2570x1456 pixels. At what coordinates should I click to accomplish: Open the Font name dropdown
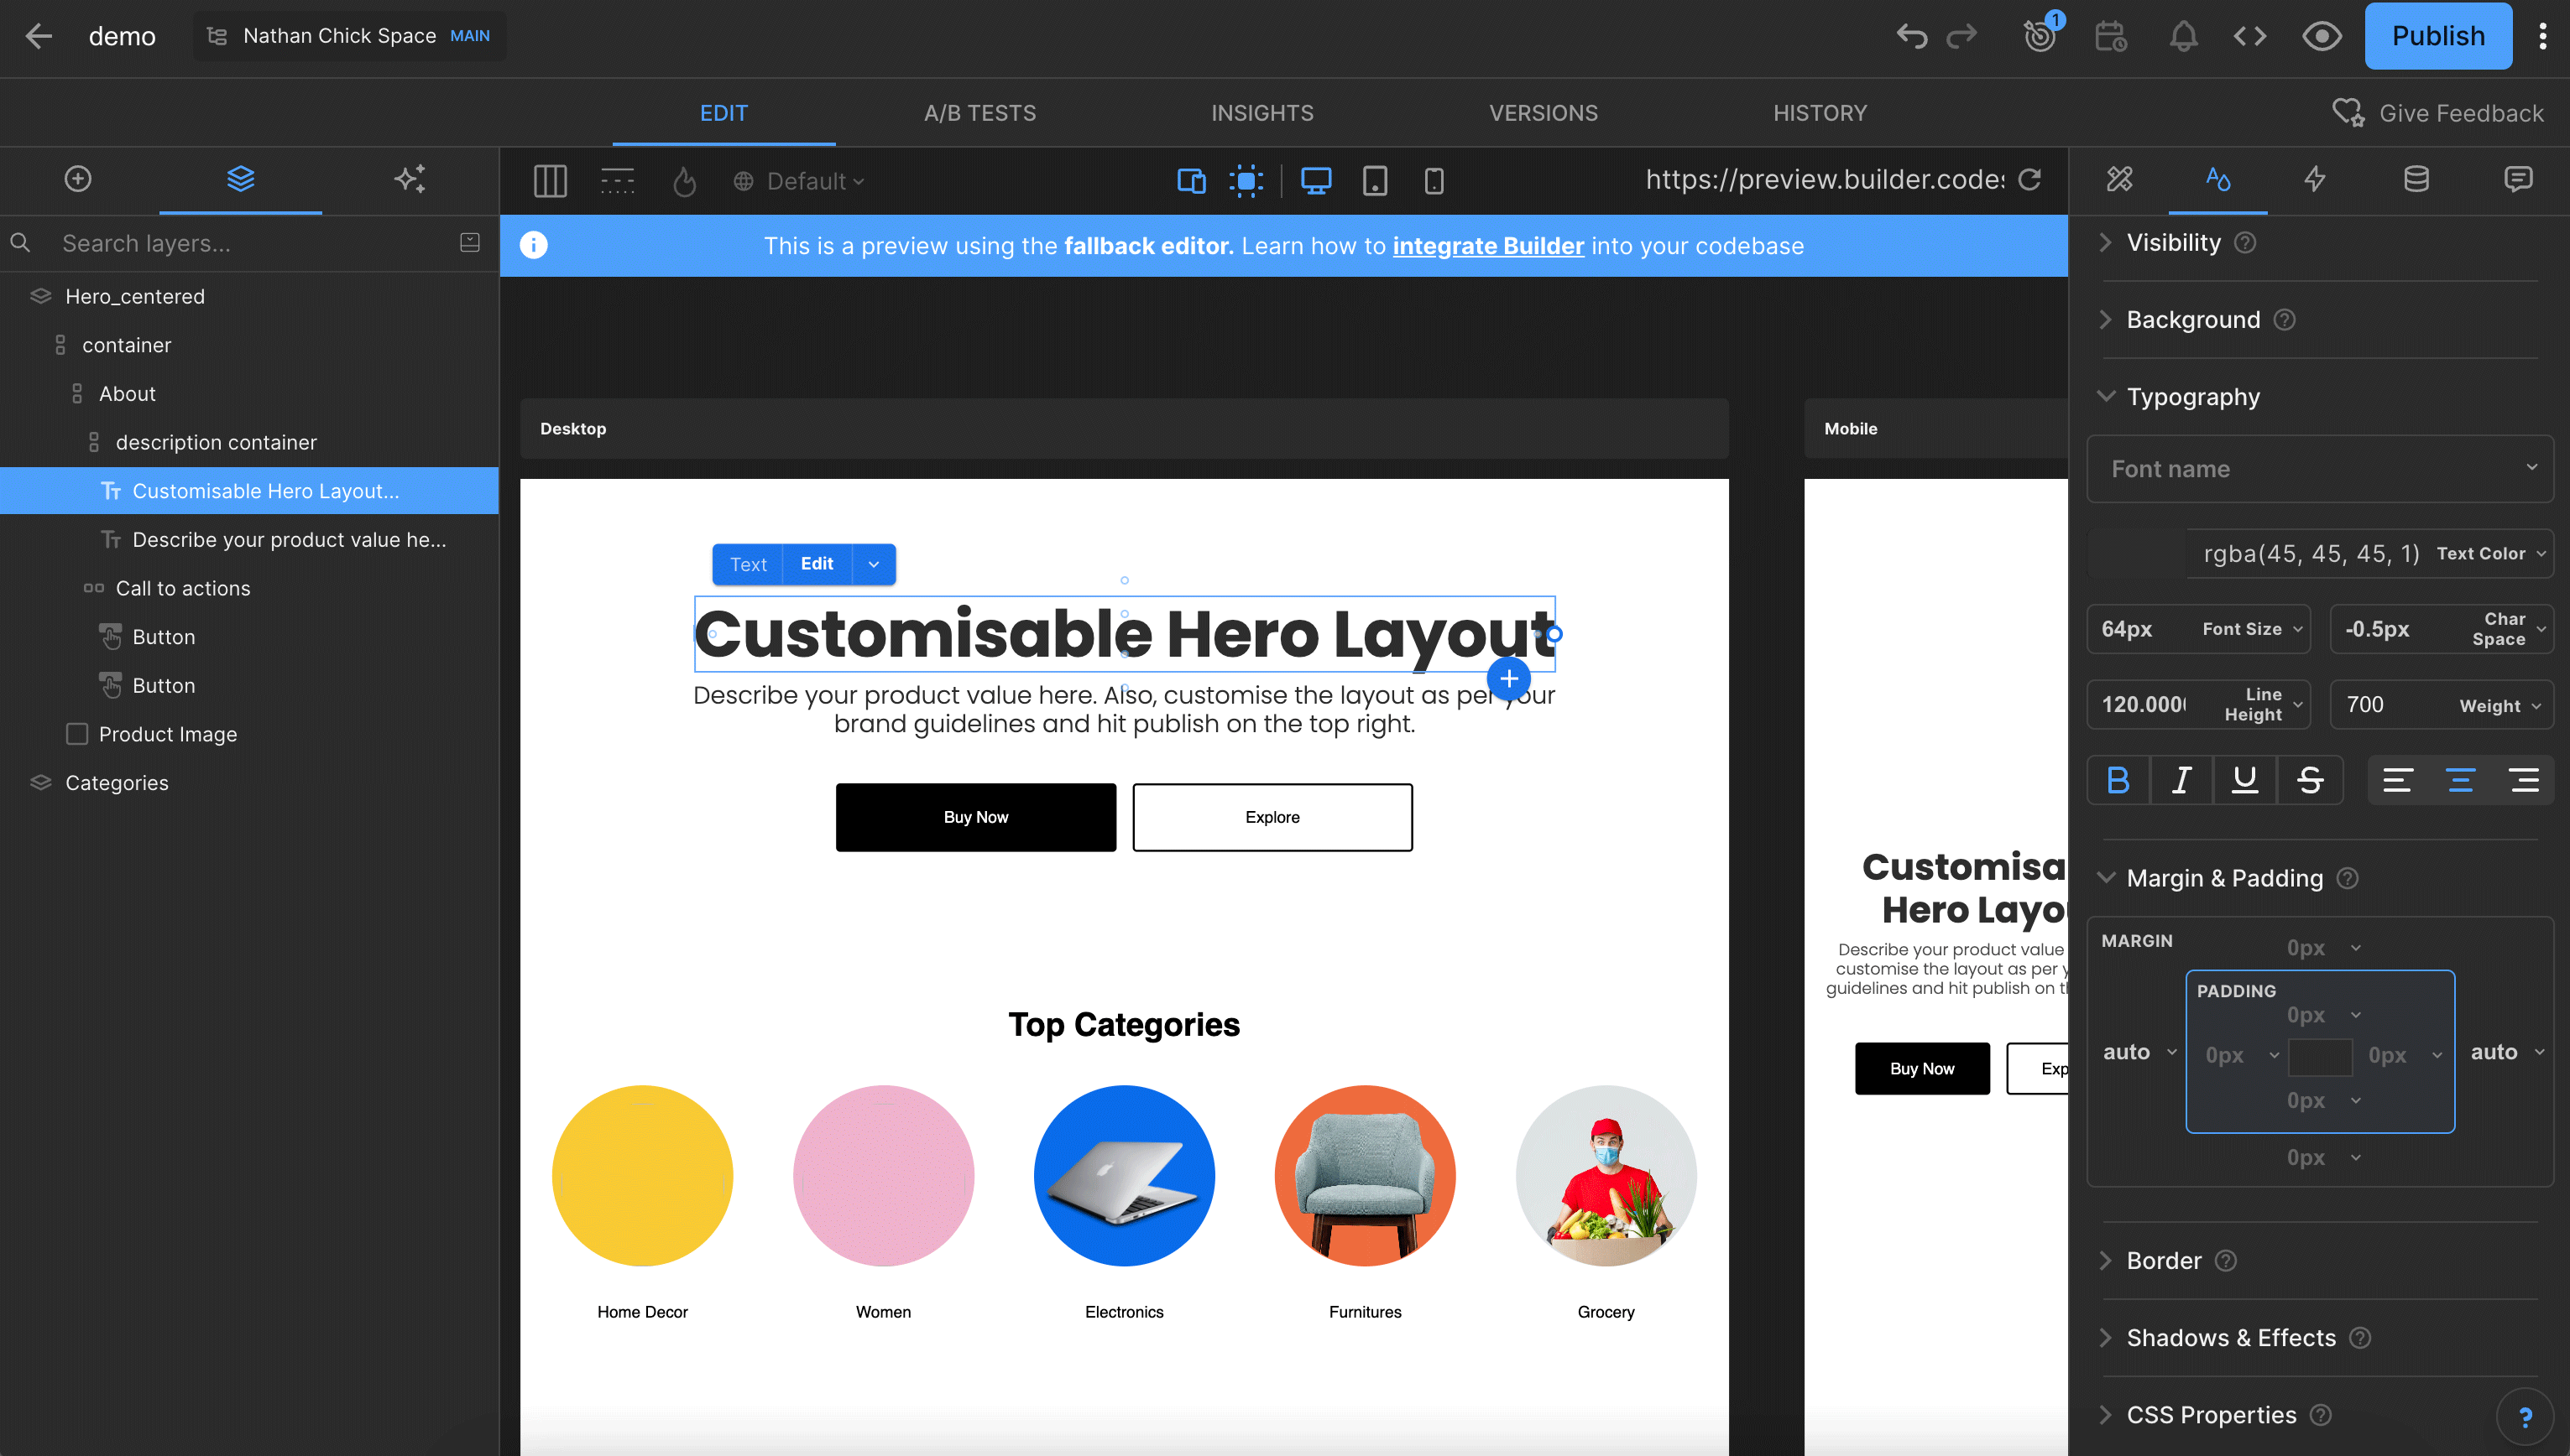[2320, 469]
